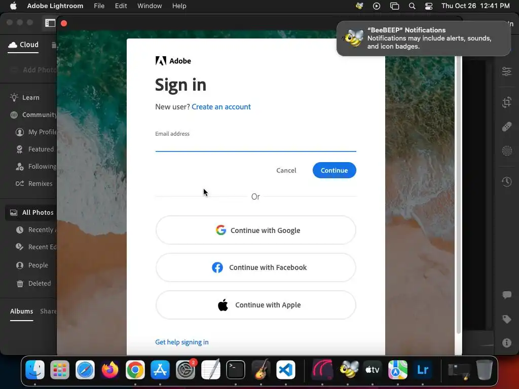Click the BeeBEEP bee menu bar icon
Image resolution: width=519 pixels, height=389 pixels.
(359, 6)
